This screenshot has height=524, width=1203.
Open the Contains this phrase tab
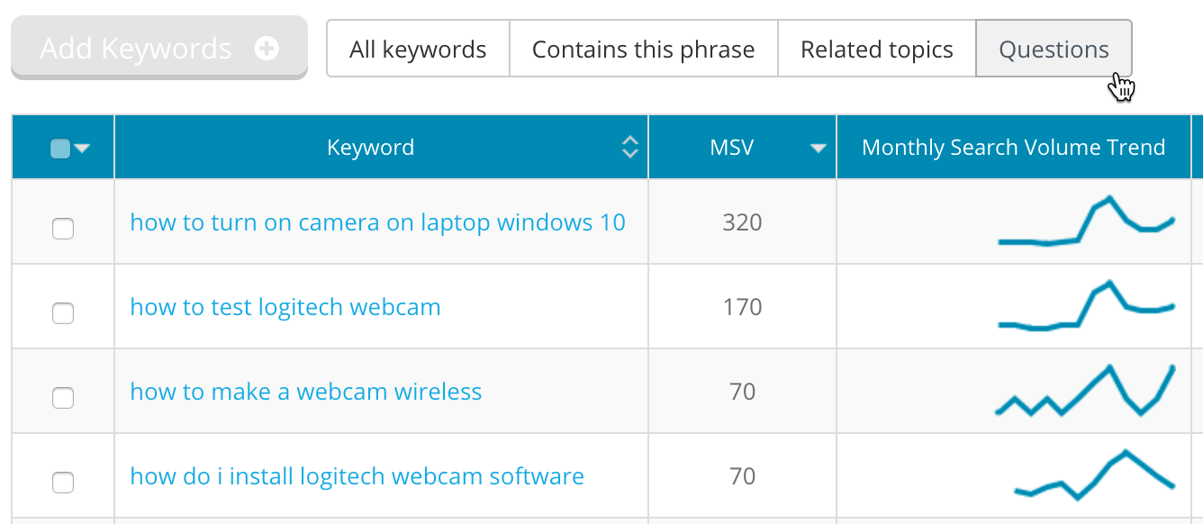click(643, 50)
